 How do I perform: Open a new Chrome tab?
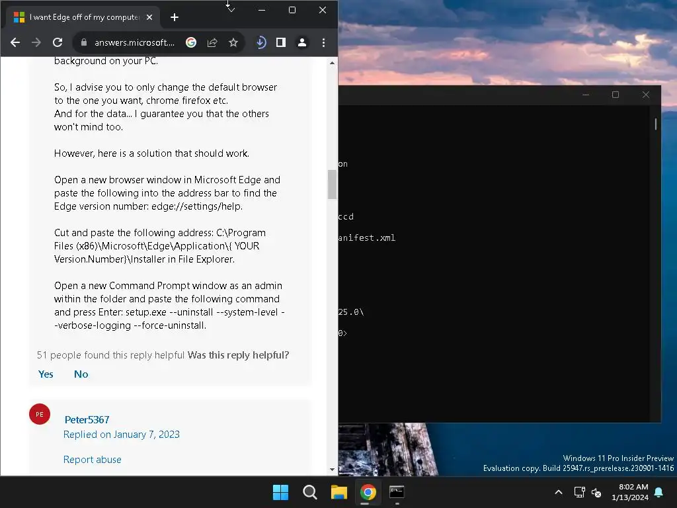coord(175,17)
